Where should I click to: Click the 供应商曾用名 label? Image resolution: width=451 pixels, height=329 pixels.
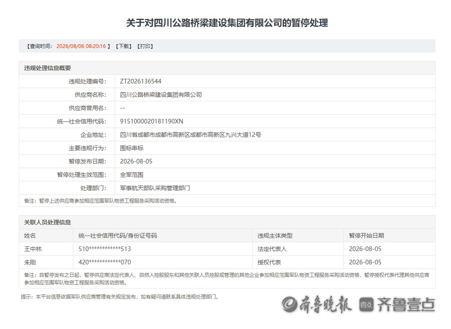point(87,108)
